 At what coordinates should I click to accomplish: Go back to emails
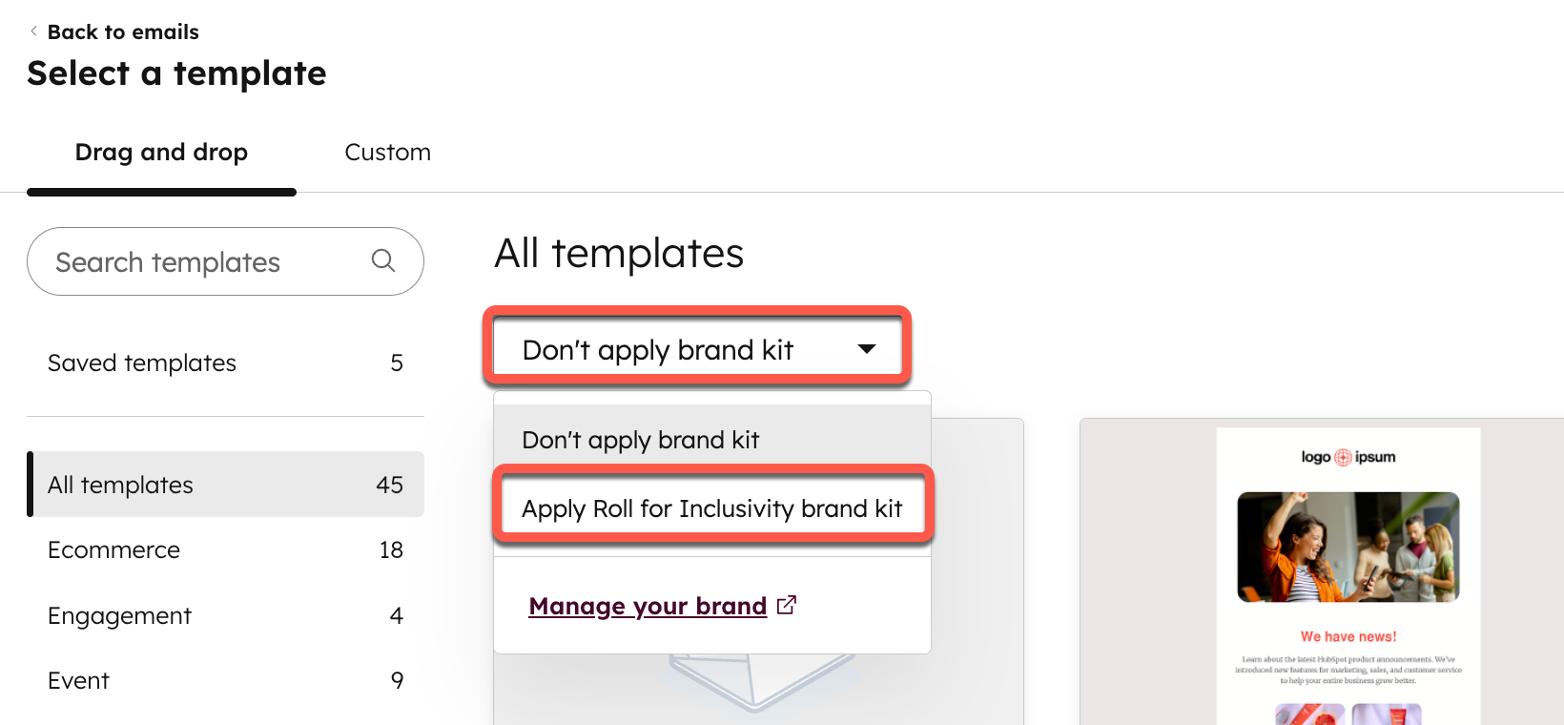pyautogui.click(x=123, y=31)
